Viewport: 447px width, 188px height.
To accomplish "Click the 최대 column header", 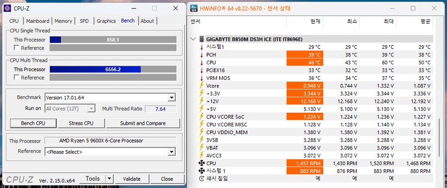I will pos(378,22).
